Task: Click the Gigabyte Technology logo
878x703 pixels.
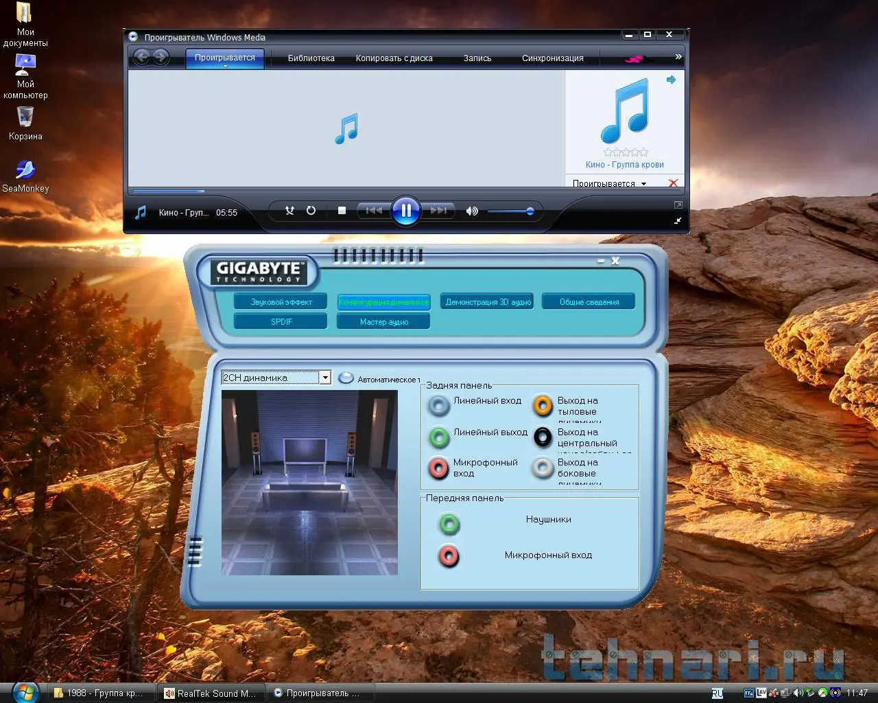Action: point(259,271)
